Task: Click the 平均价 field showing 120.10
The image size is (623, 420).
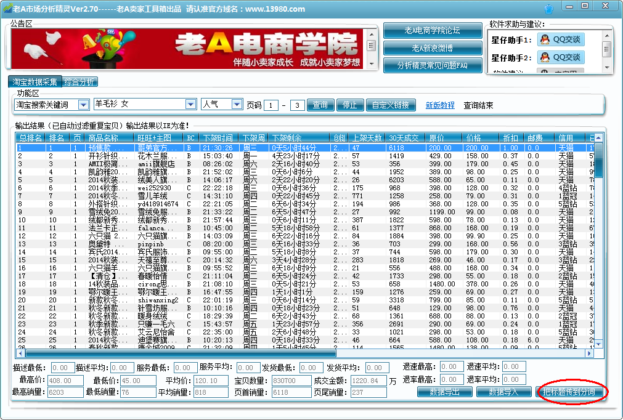Action: 211,381
